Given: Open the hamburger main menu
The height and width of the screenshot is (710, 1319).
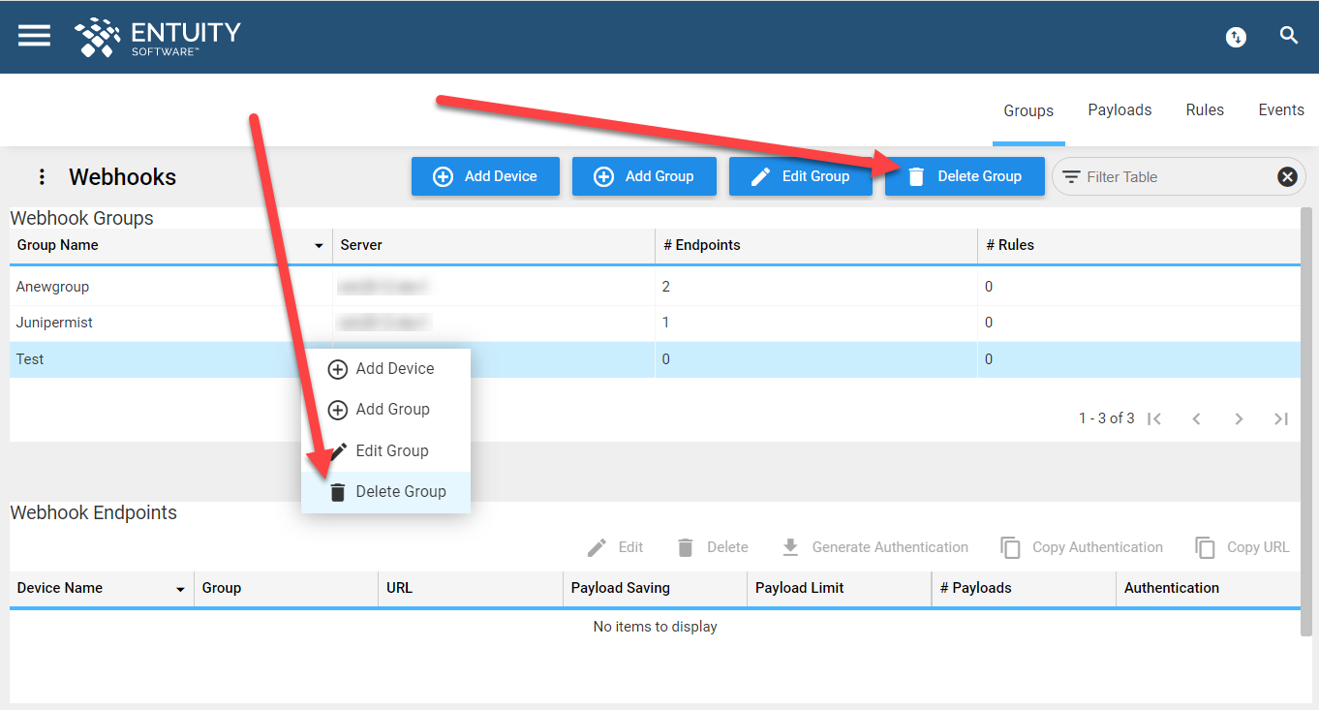Looking at the screenshot, I should (34, 36).
